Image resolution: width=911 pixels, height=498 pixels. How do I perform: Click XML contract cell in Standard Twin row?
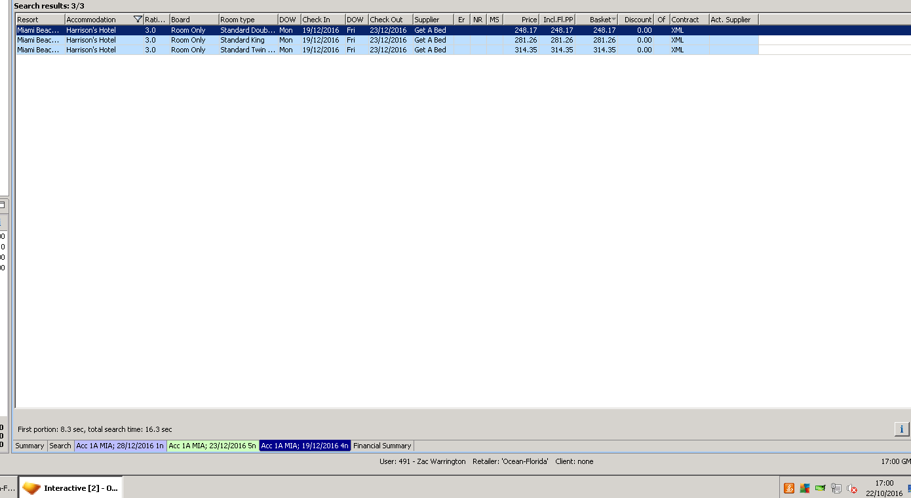click(689, 50)
